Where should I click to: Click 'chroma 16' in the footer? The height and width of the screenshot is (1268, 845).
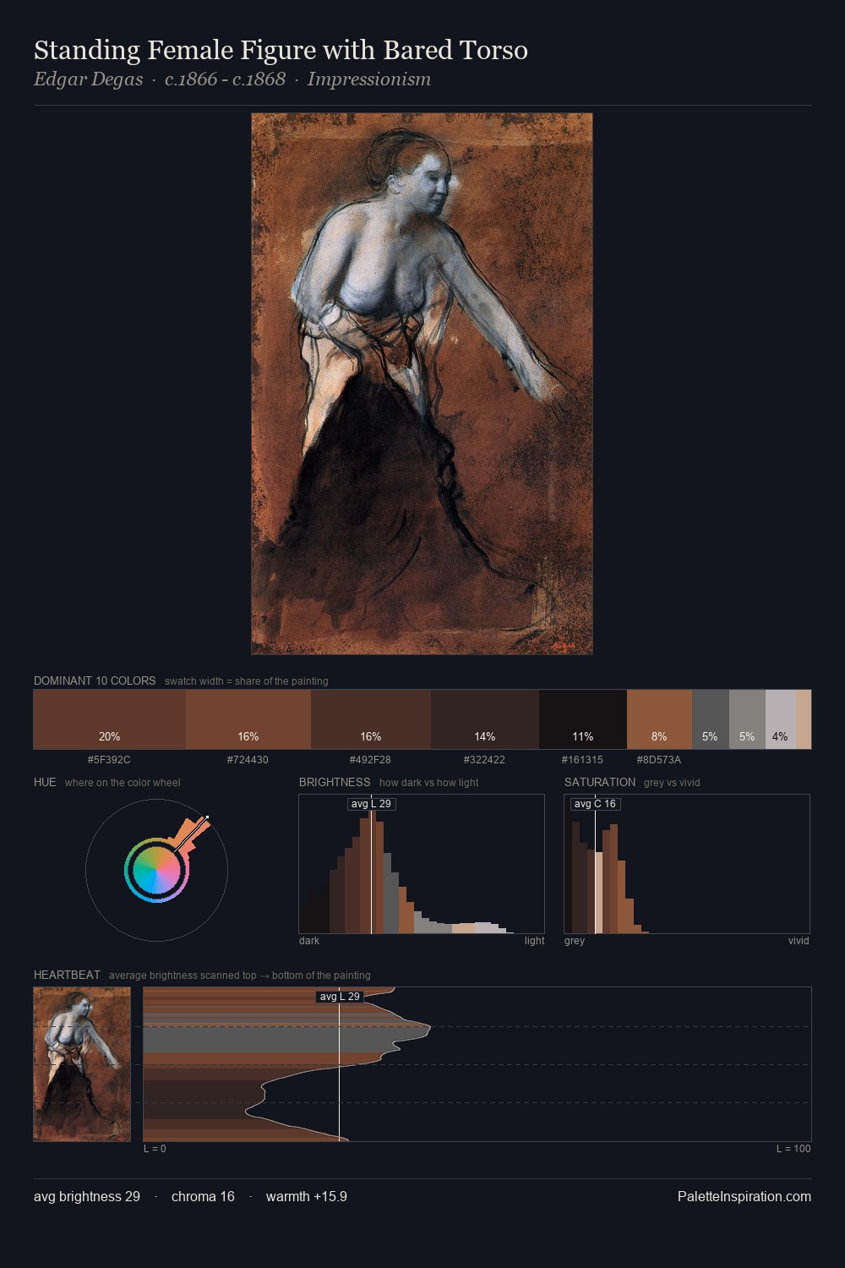click(x=203, y=1196)
